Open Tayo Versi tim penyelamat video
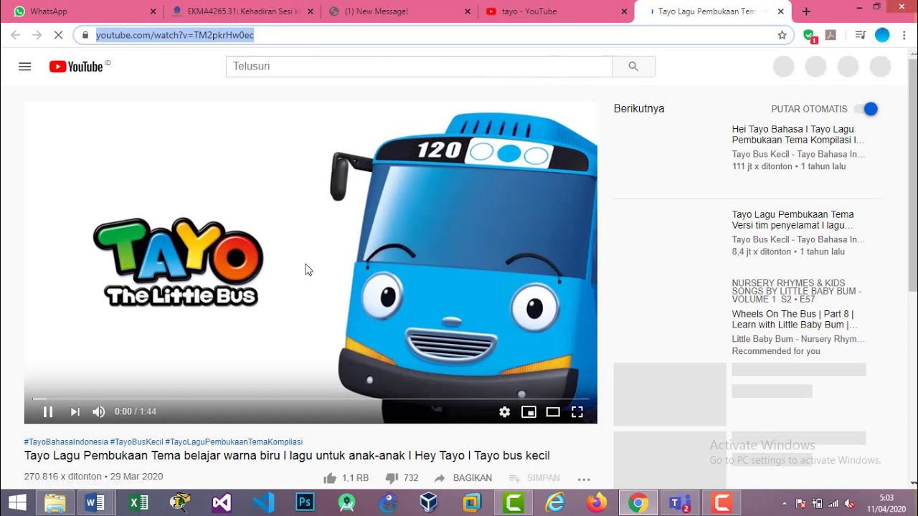 [x=792, y=220]
